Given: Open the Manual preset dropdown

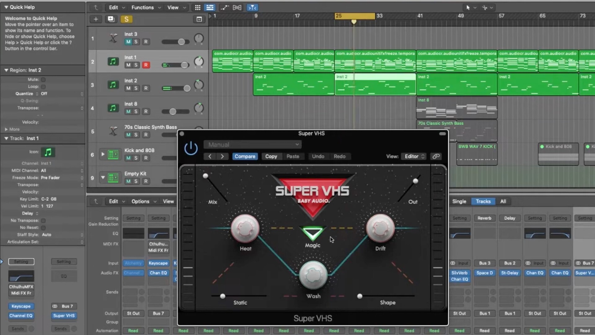Looking at the screenshot, I should [x=252, y=145].
